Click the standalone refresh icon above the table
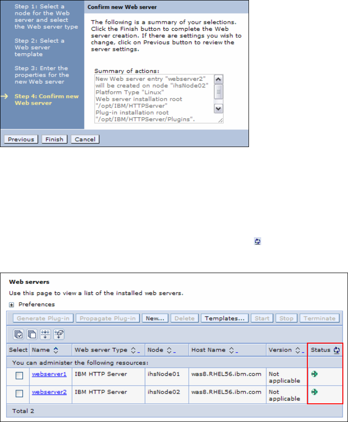348x422 pixels. (257, 241)
